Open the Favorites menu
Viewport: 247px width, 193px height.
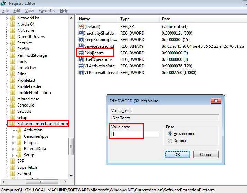pos(47,11)
